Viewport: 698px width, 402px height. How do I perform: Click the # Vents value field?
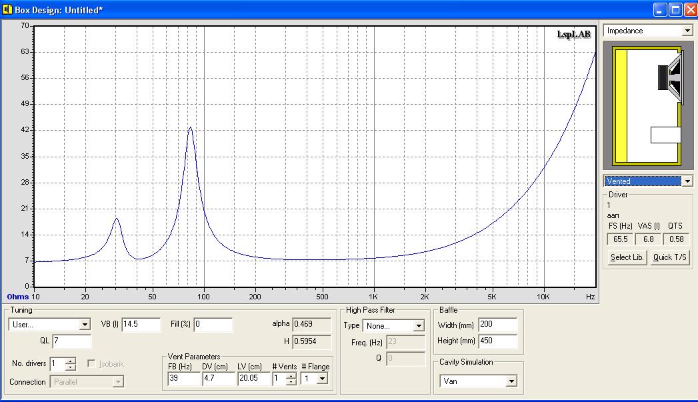279,379
